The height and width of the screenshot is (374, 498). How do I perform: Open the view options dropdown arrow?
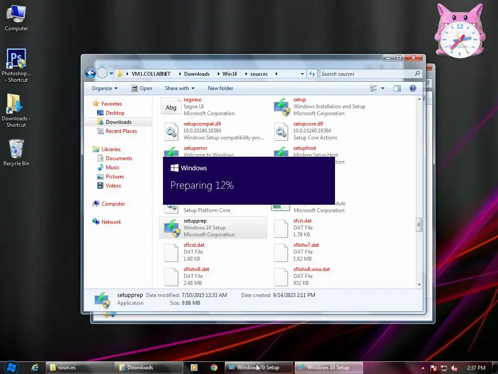383,88
